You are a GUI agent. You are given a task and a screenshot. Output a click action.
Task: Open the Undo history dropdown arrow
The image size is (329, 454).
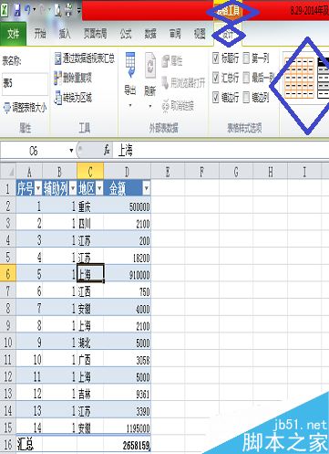35,10
